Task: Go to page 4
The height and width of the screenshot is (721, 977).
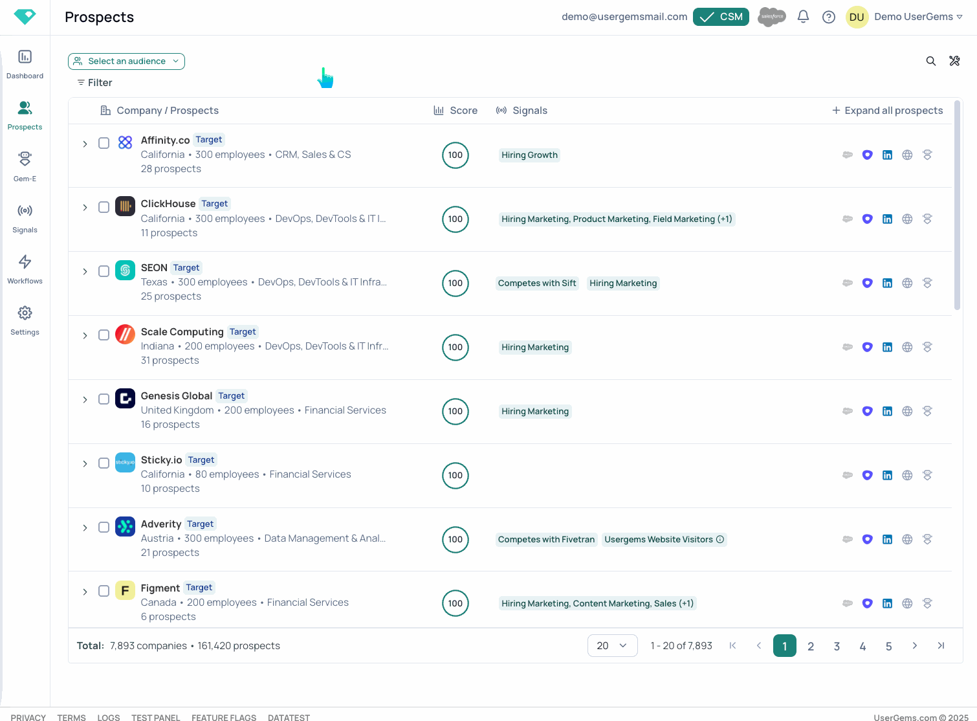Action: click(862, 646)
